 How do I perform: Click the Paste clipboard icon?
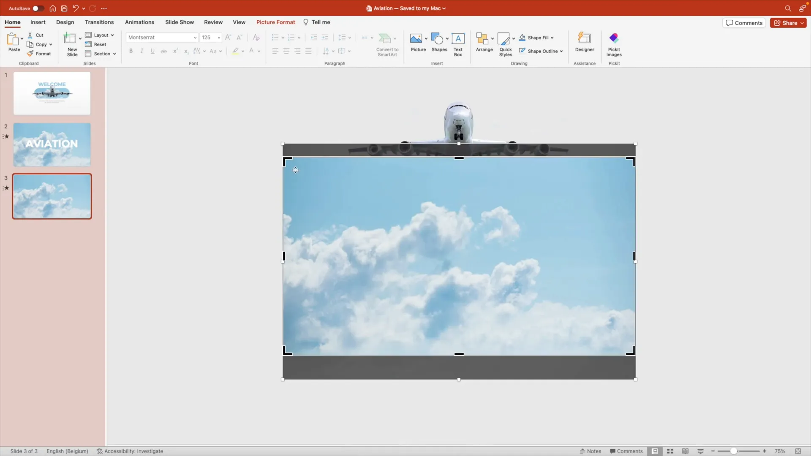13,39
